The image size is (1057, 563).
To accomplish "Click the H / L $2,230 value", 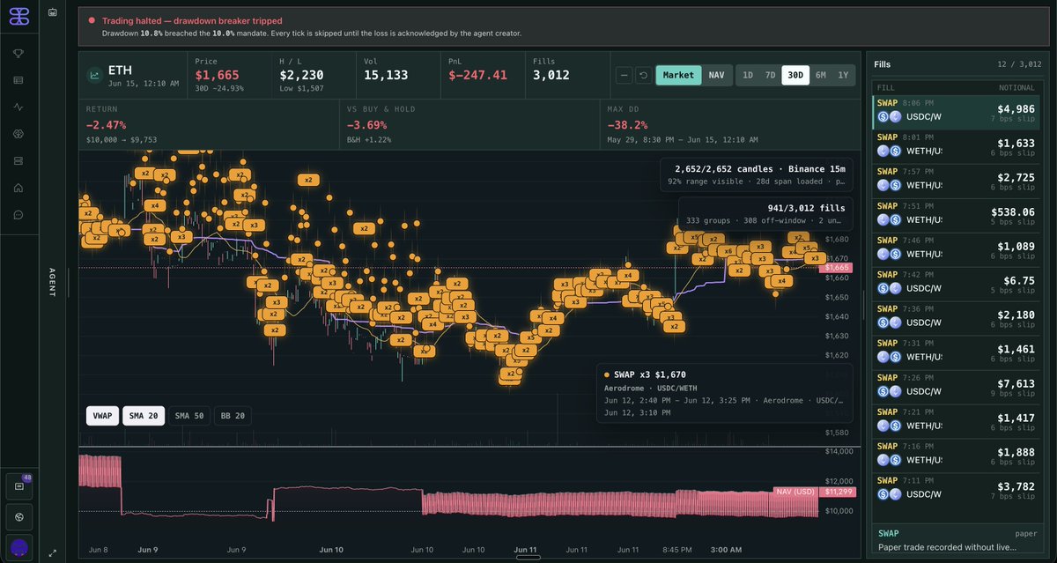I will point(302,76).
